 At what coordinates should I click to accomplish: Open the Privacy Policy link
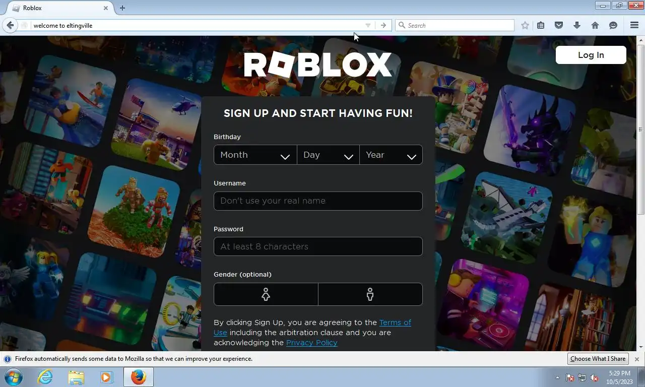click(x=311, y=343)
